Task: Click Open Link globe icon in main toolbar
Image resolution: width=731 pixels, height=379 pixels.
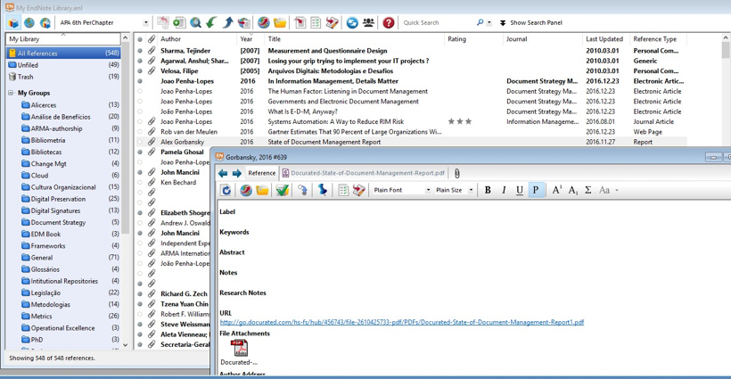Action: coord(264,22)
